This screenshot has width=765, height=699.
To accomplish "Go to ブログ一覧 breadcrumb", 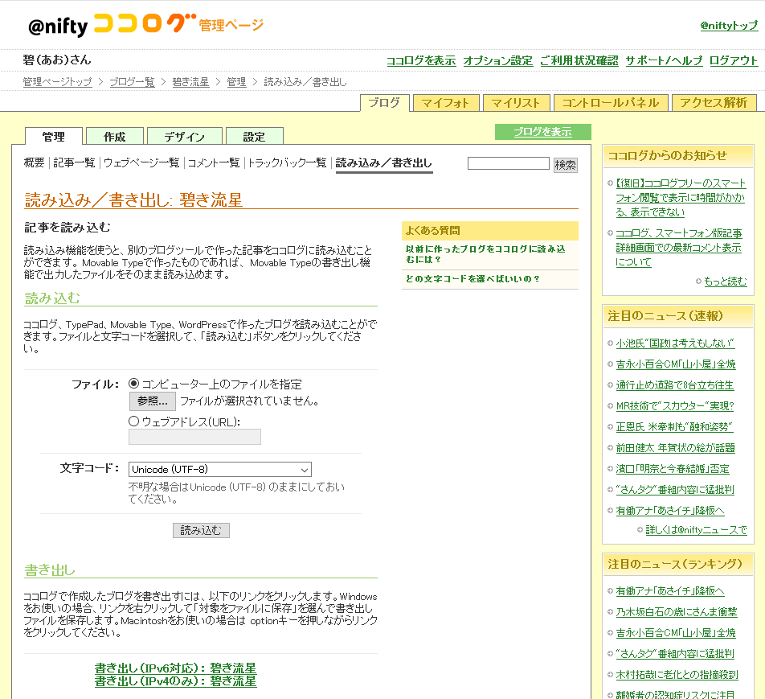I will [132, 82].
